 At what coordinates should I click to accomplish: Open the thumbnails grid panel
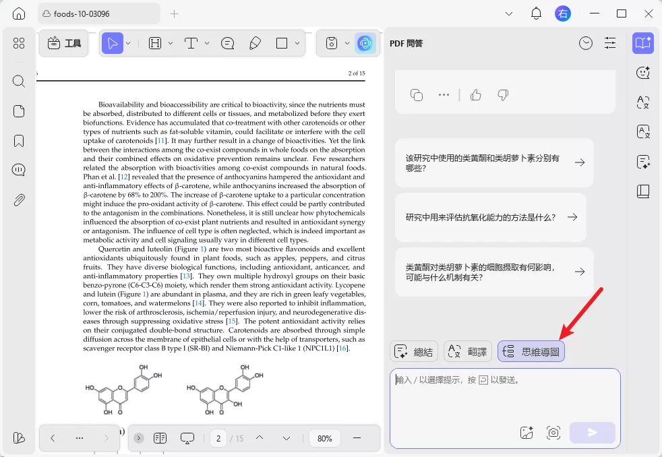tap(19, 43)
